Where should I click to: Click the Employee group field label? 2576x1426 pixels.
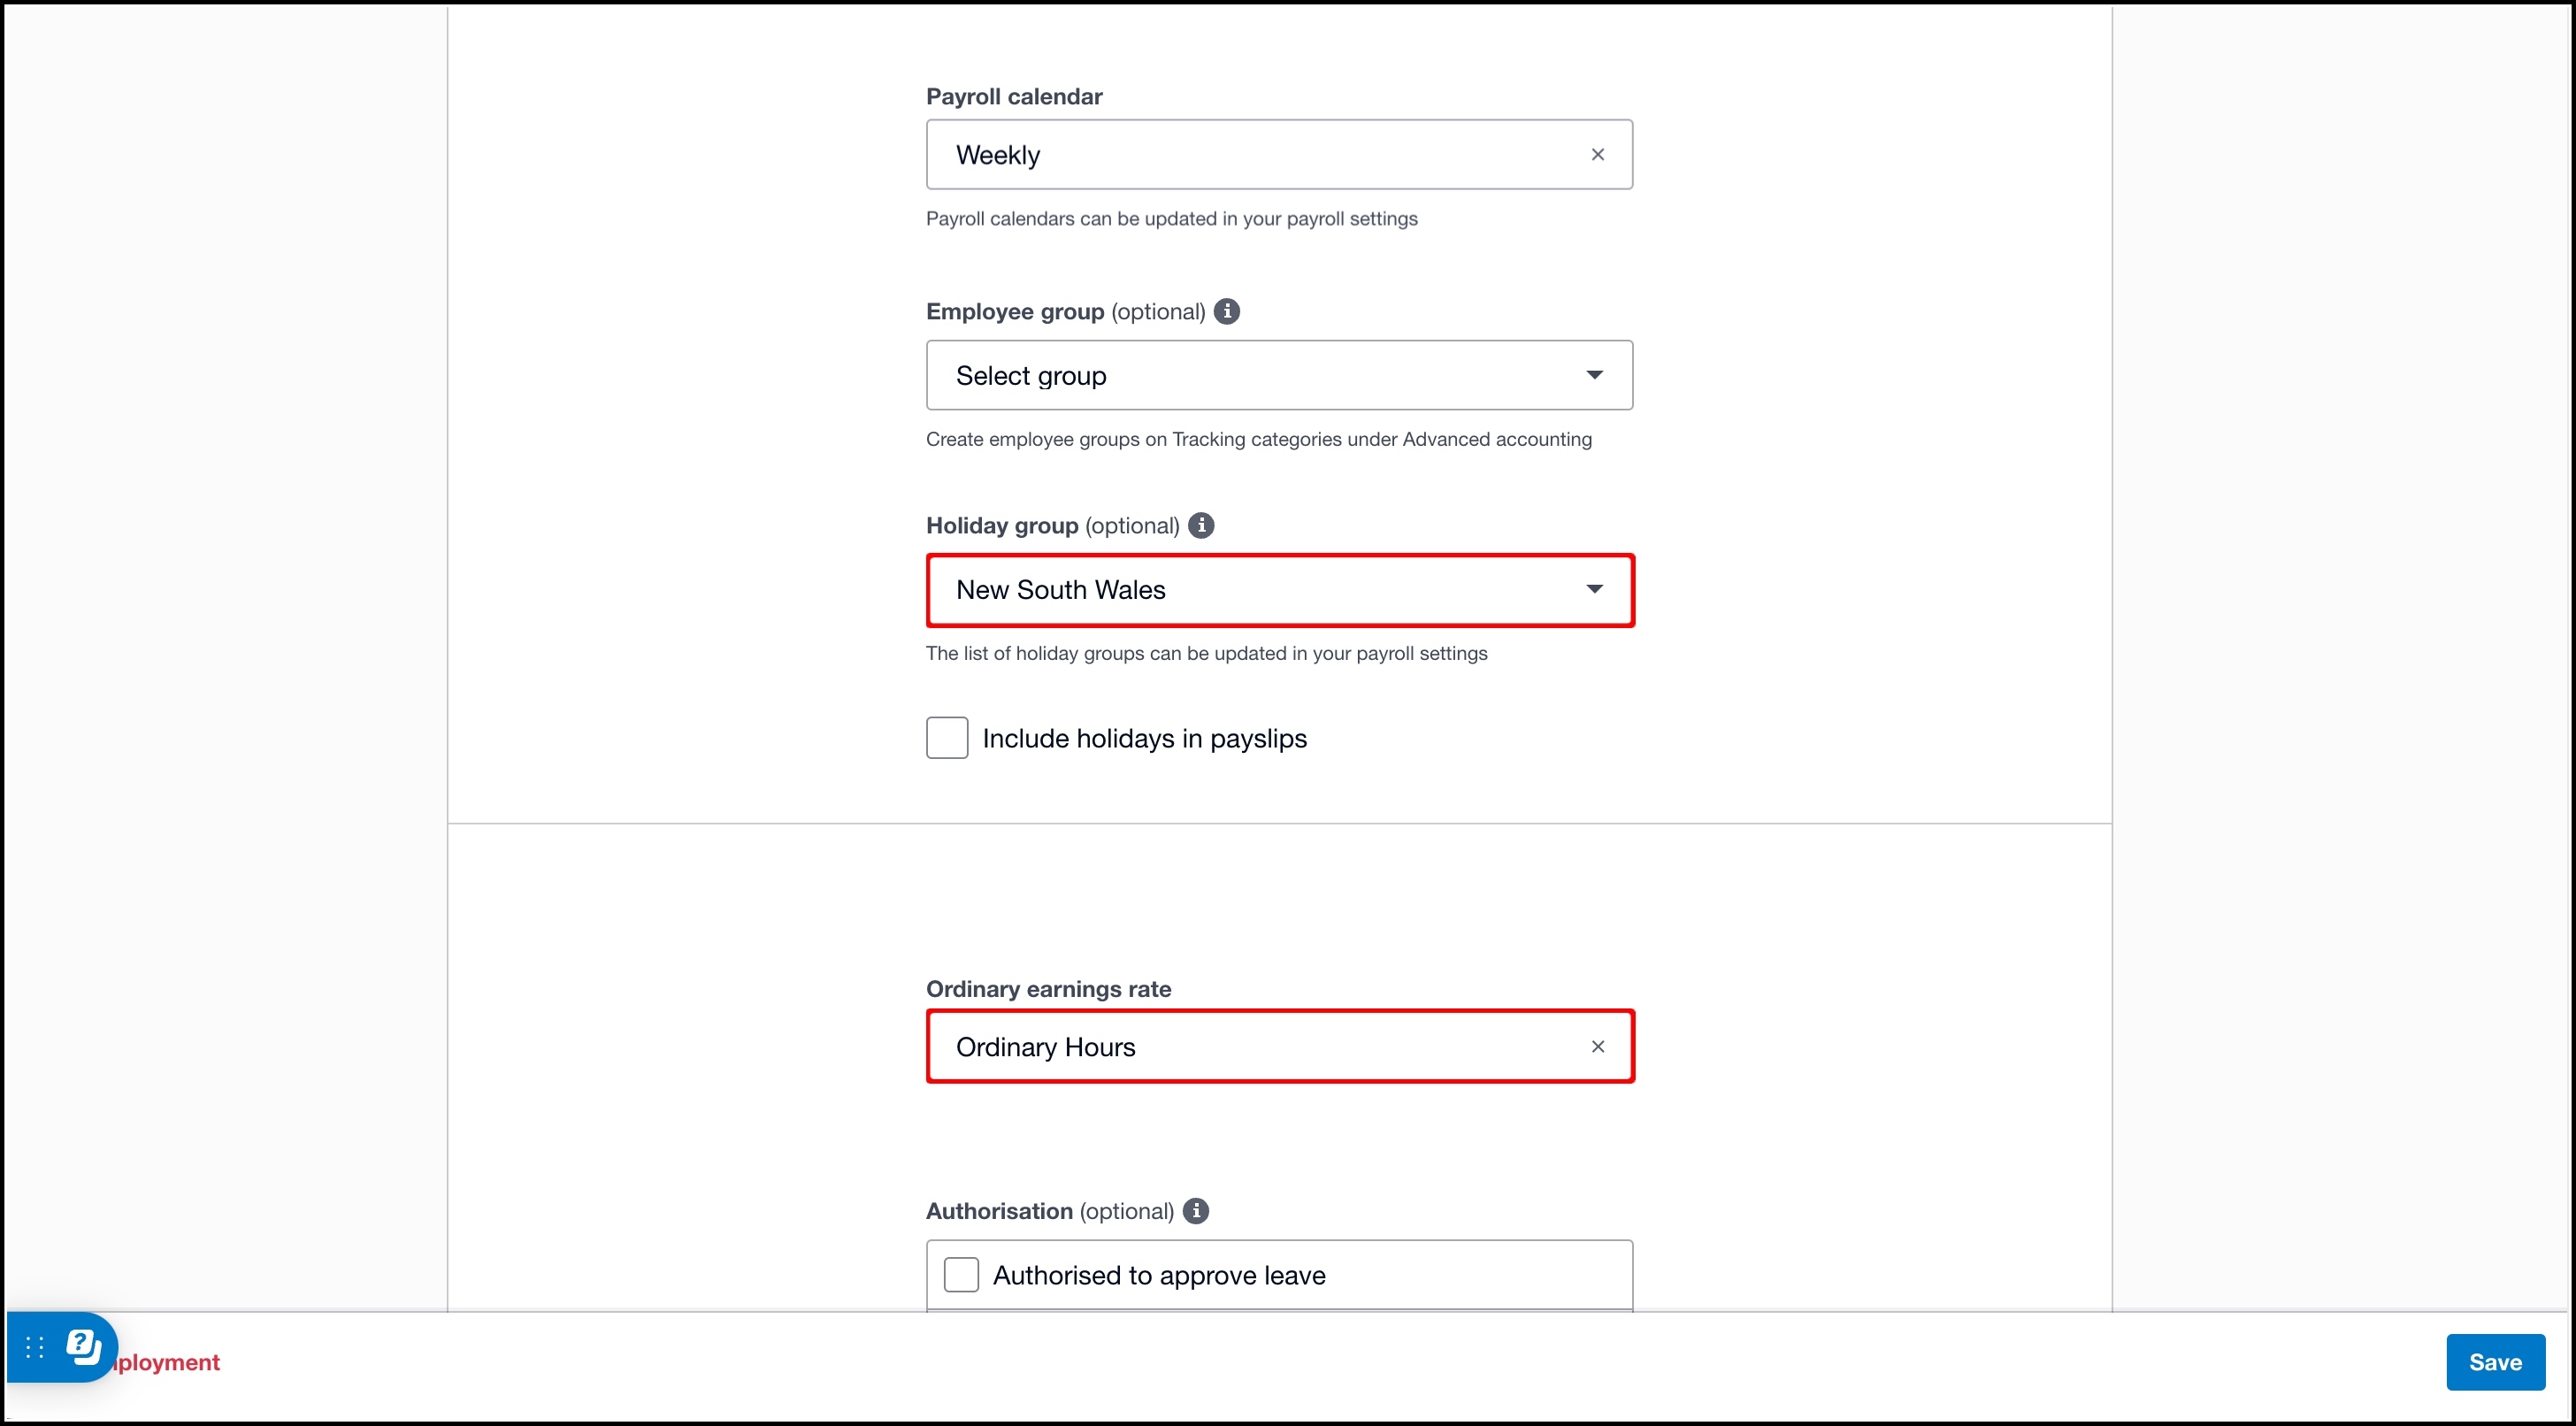pyautogui.click(x=1014, y=312)
